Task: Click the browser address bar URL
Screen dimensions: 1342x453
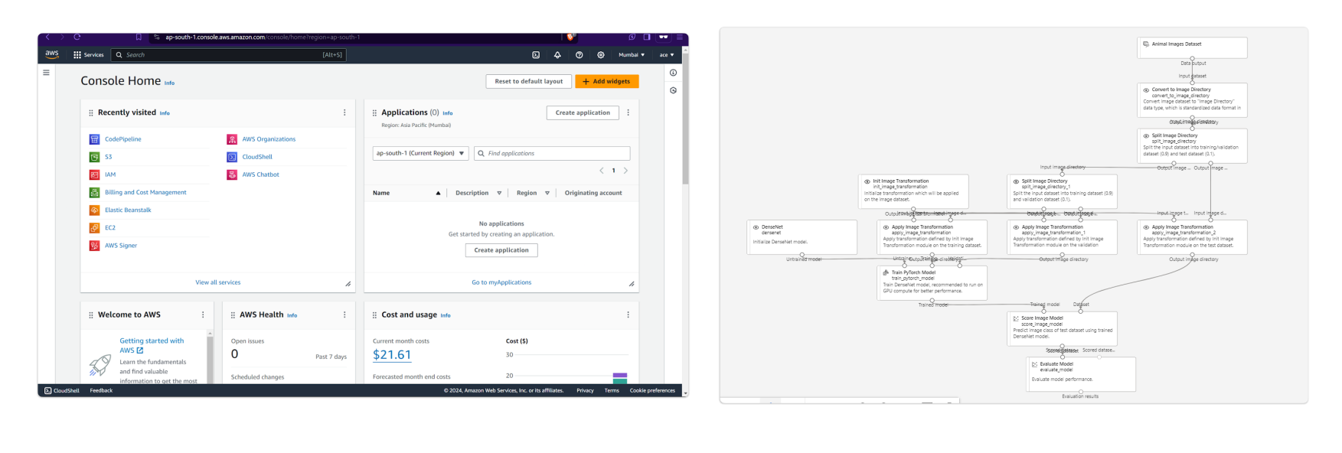Action: coord(263,37)
